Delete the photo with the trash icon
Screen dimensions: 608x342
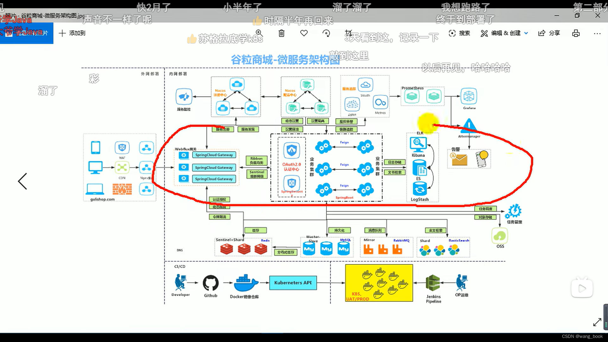point(282,33)
